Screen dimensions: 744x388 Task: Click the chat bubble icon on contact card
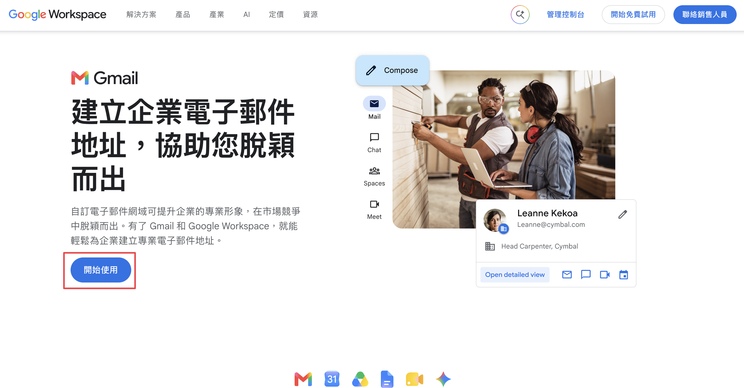click(585, 275)
